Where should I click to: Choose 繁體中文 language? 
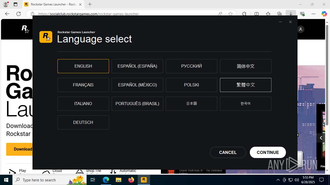pos(246,85)
